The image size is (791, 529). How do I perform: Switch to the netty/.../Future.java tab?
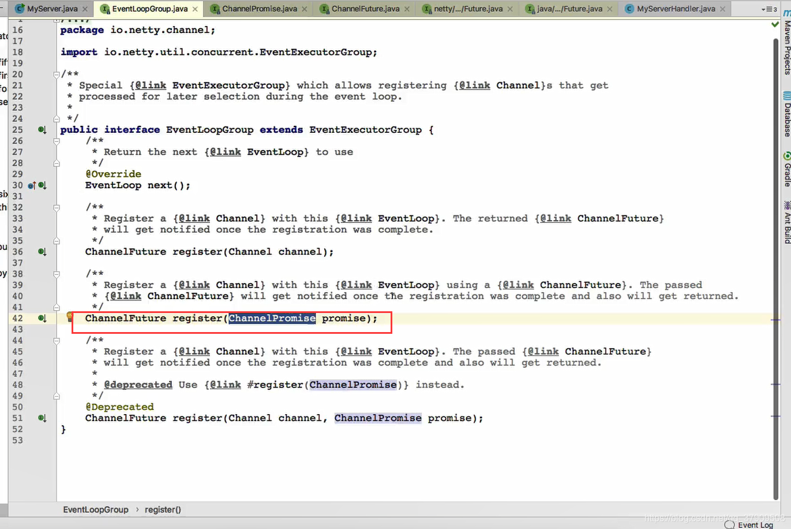pyautogui.click(x=468, y=9)
